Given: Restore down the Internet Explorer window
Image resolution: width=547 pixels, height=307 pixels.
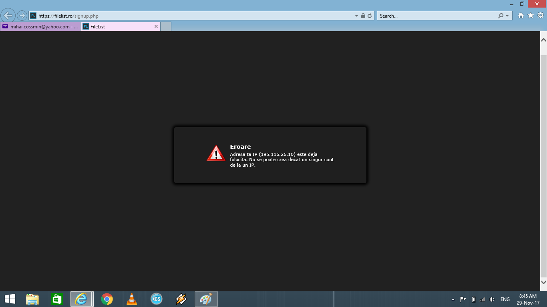Looking at the screenshot, I should pyautogui.click(x=522, y=4).
